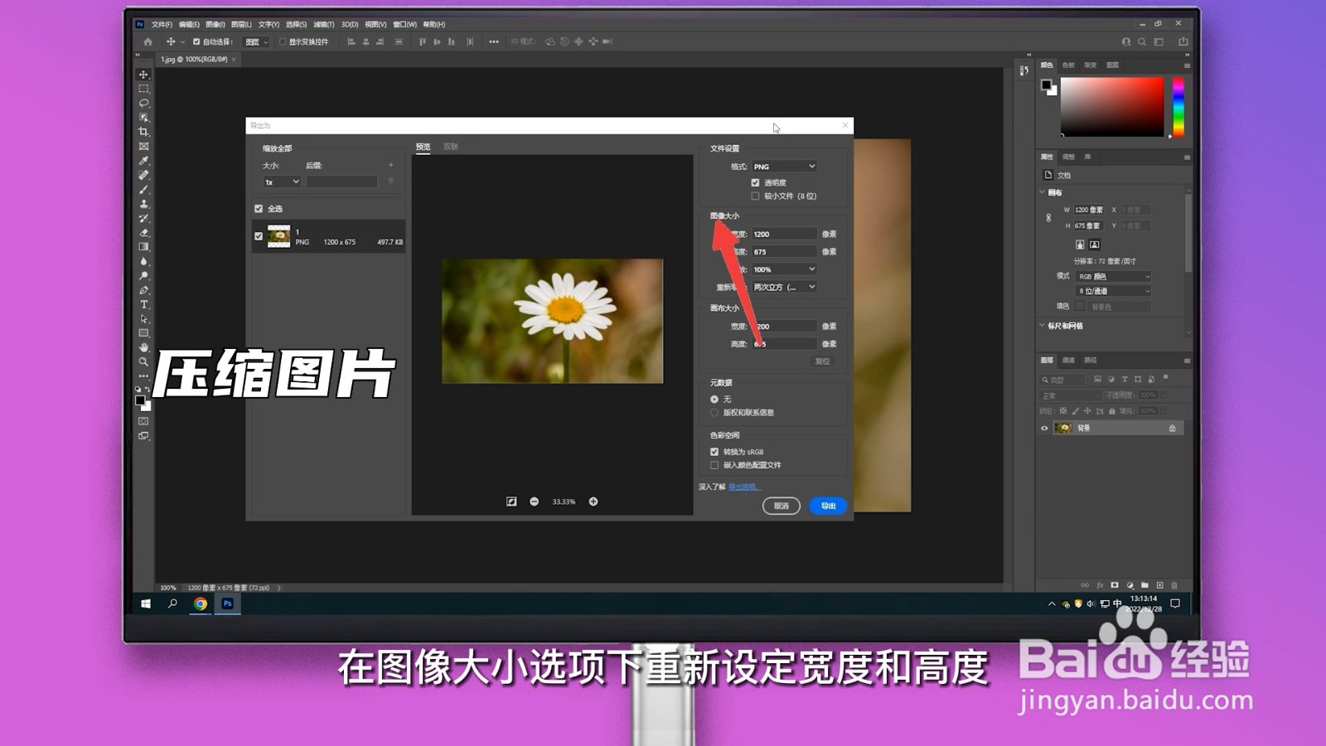Select the 版权和联系信息 radio button
The image size is (1326, 746).
(x=714, y=412)
